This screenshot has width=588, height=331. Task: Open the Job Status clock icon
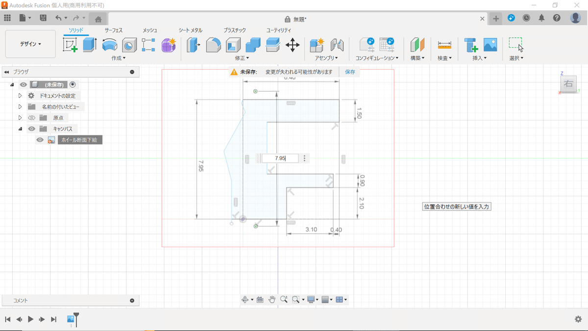(526, 18)
